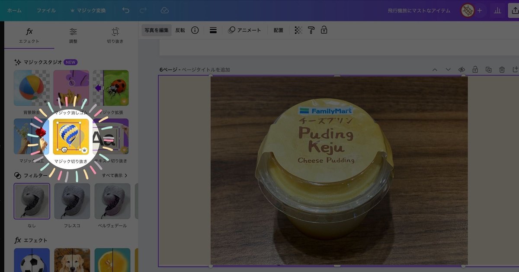Move page down with the down chevron

click(x=448, y=70)
